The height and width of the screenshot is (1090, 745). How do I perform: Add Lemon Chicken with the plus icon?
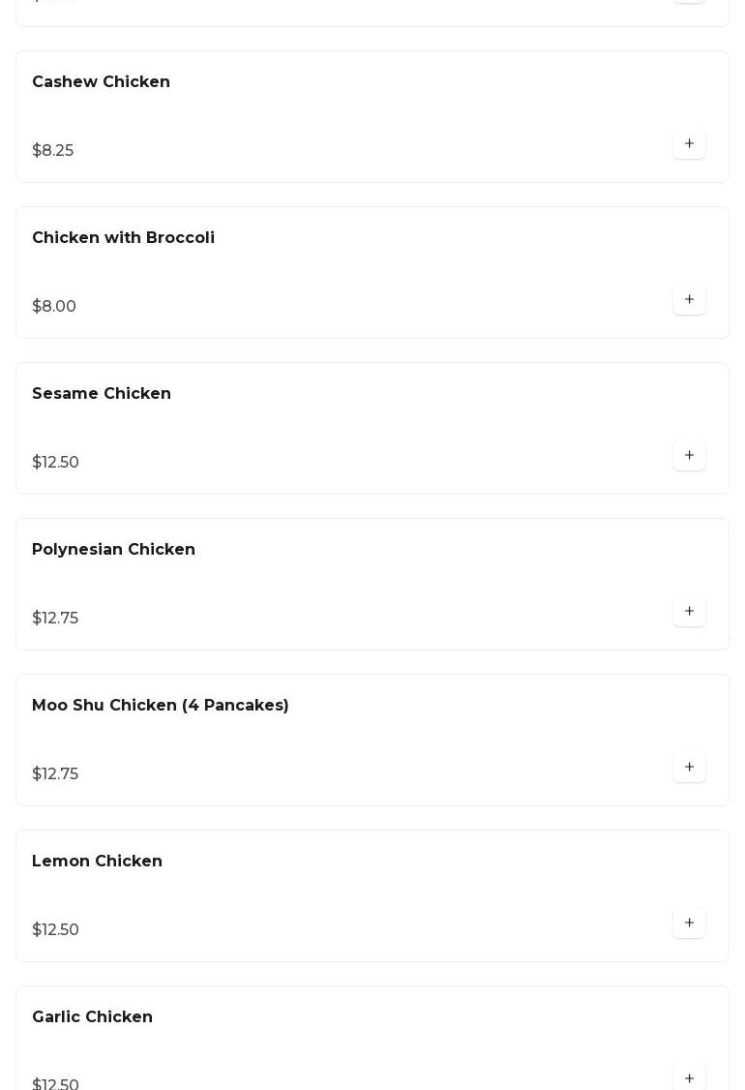pyautogui.click(x=689, y=923)
